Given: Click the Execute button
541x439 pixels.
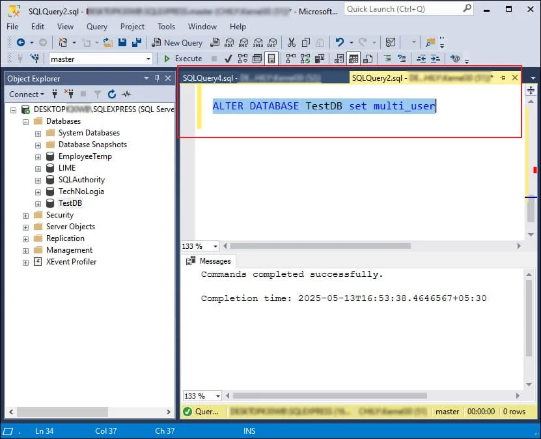Looking at the screenshot, I should click(x=182, y=59).
